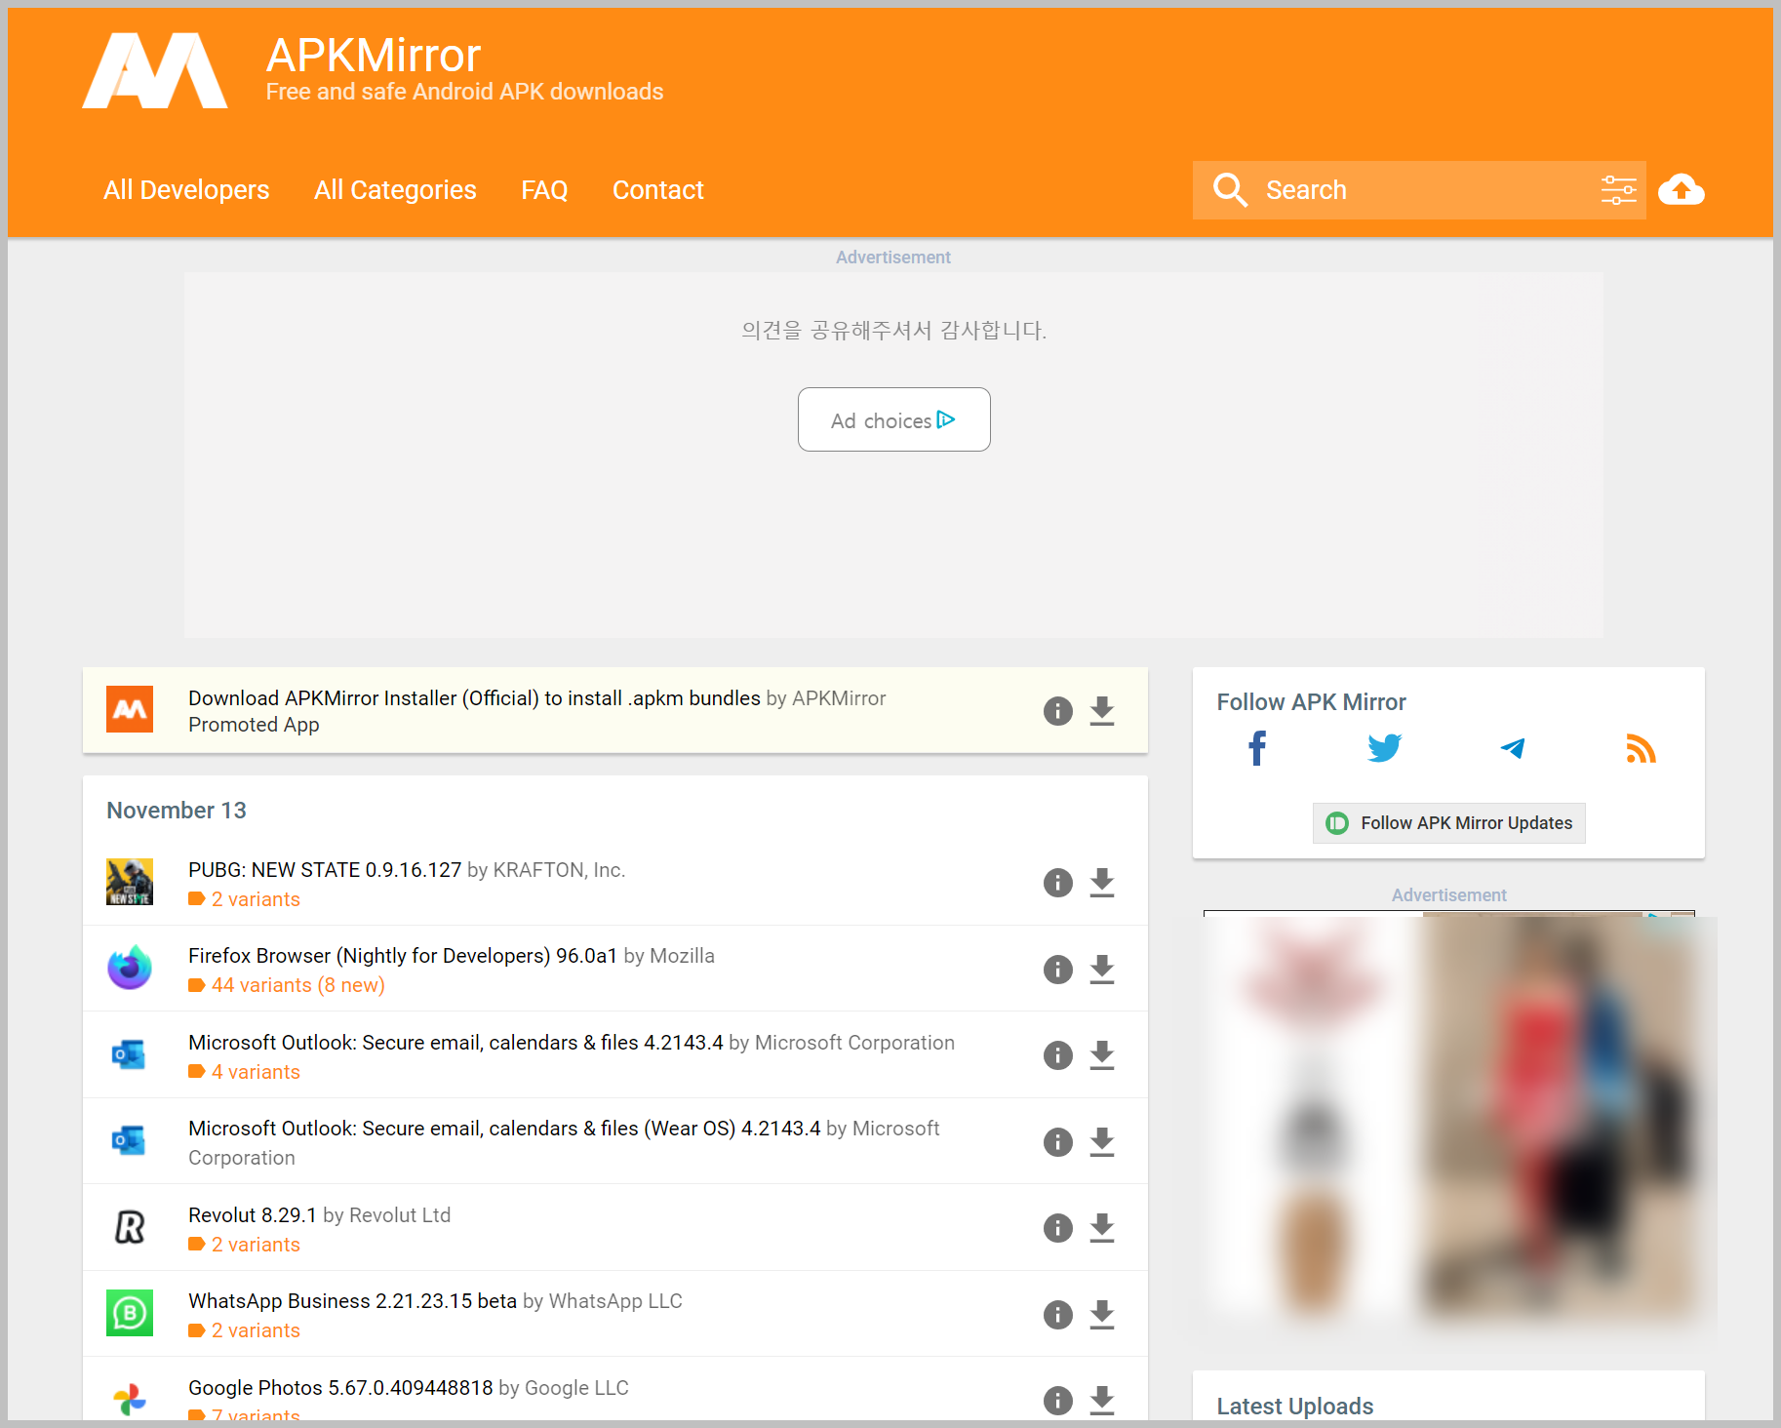
Task: Open Microsoft Outlook (Wear OS) 4.2143.4 link
Action: [x=504, y=1129]
